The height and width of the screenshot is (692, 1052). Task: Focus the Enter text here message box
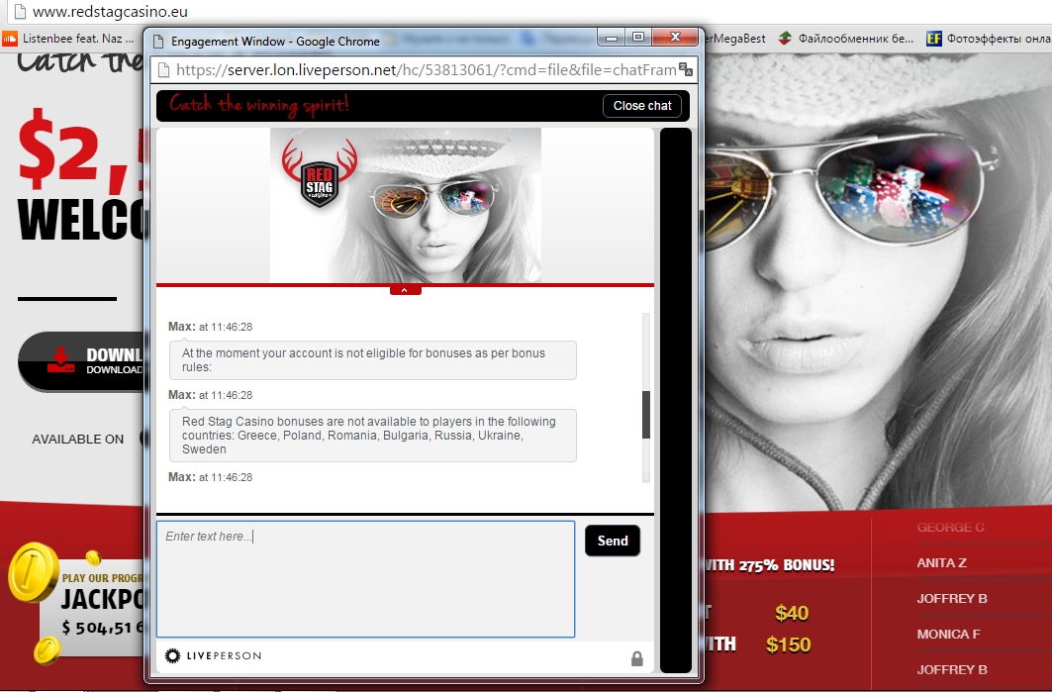click(x=365, y=579)
